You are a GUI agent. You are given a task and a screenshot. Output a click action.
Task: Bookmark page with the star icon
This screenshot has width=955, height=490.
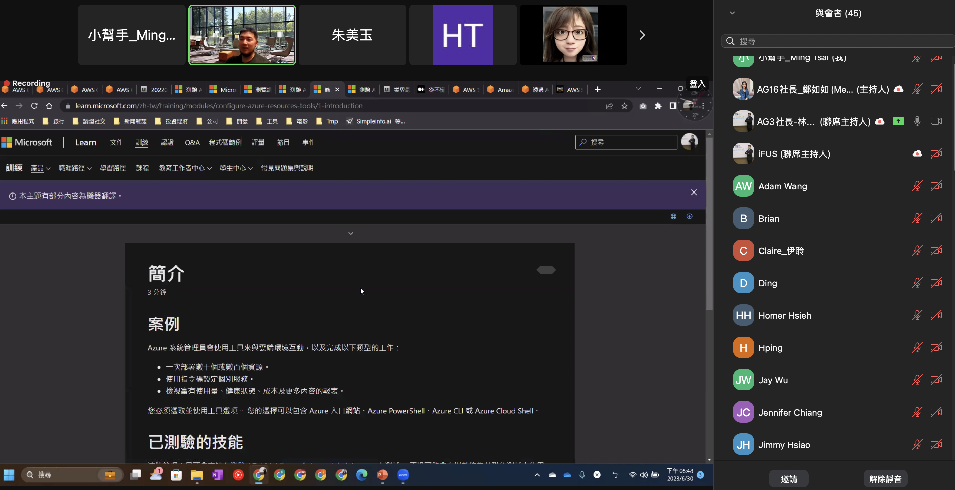[624, 106]
